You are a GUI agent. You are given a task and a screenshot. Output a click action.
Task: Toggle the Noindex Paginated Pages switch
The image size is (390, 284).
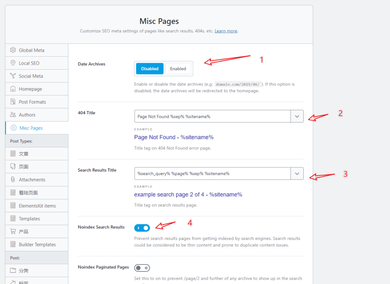tap(142, 268)
